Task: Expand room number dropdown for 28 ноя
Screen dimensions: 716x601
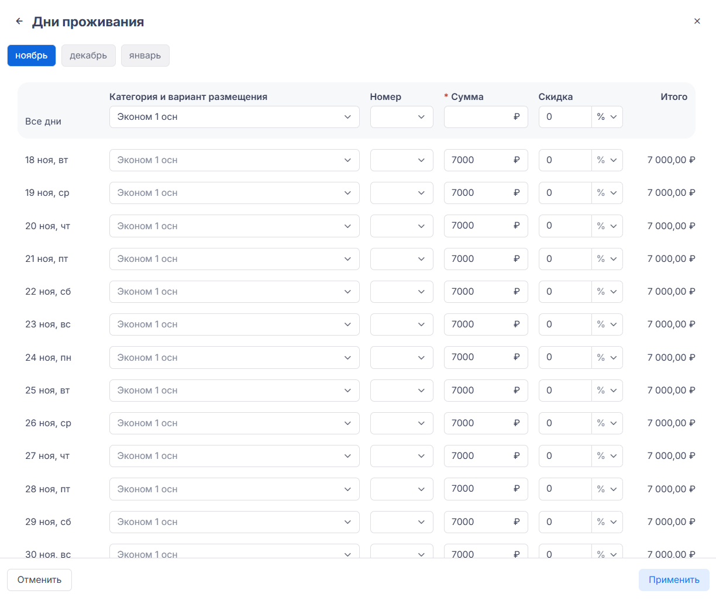Action: pyautogui.click(x=401, y=489)
